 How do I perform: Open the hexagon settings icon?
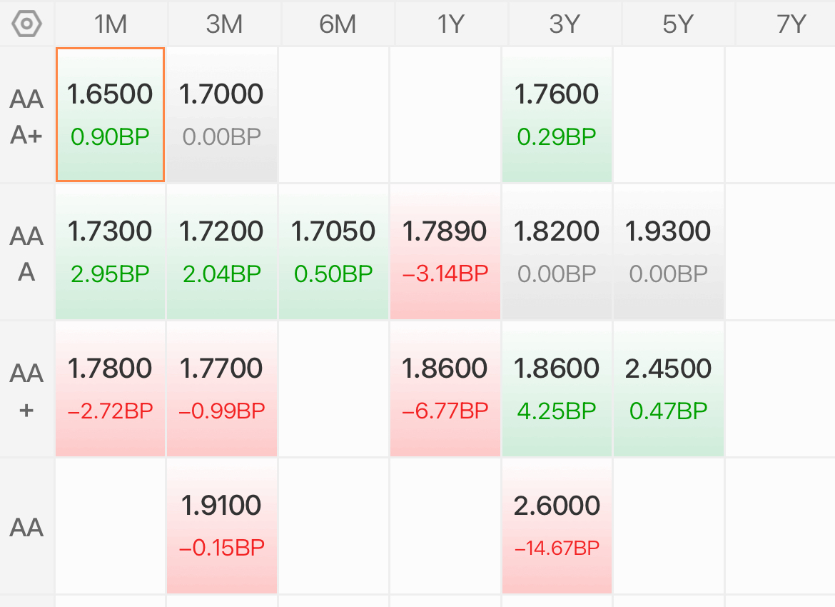pyautogui.click(x=26, y=24)
